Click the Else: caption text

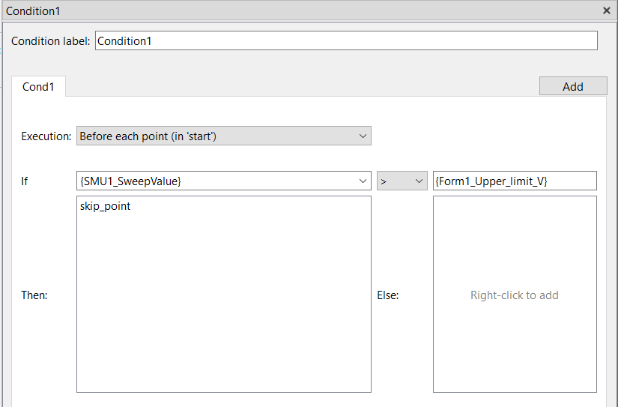pos(388,295)
